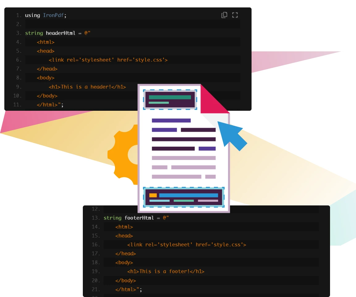
Task: Click the stylesheet link tag on line 16
Action: tap(187, 245)
